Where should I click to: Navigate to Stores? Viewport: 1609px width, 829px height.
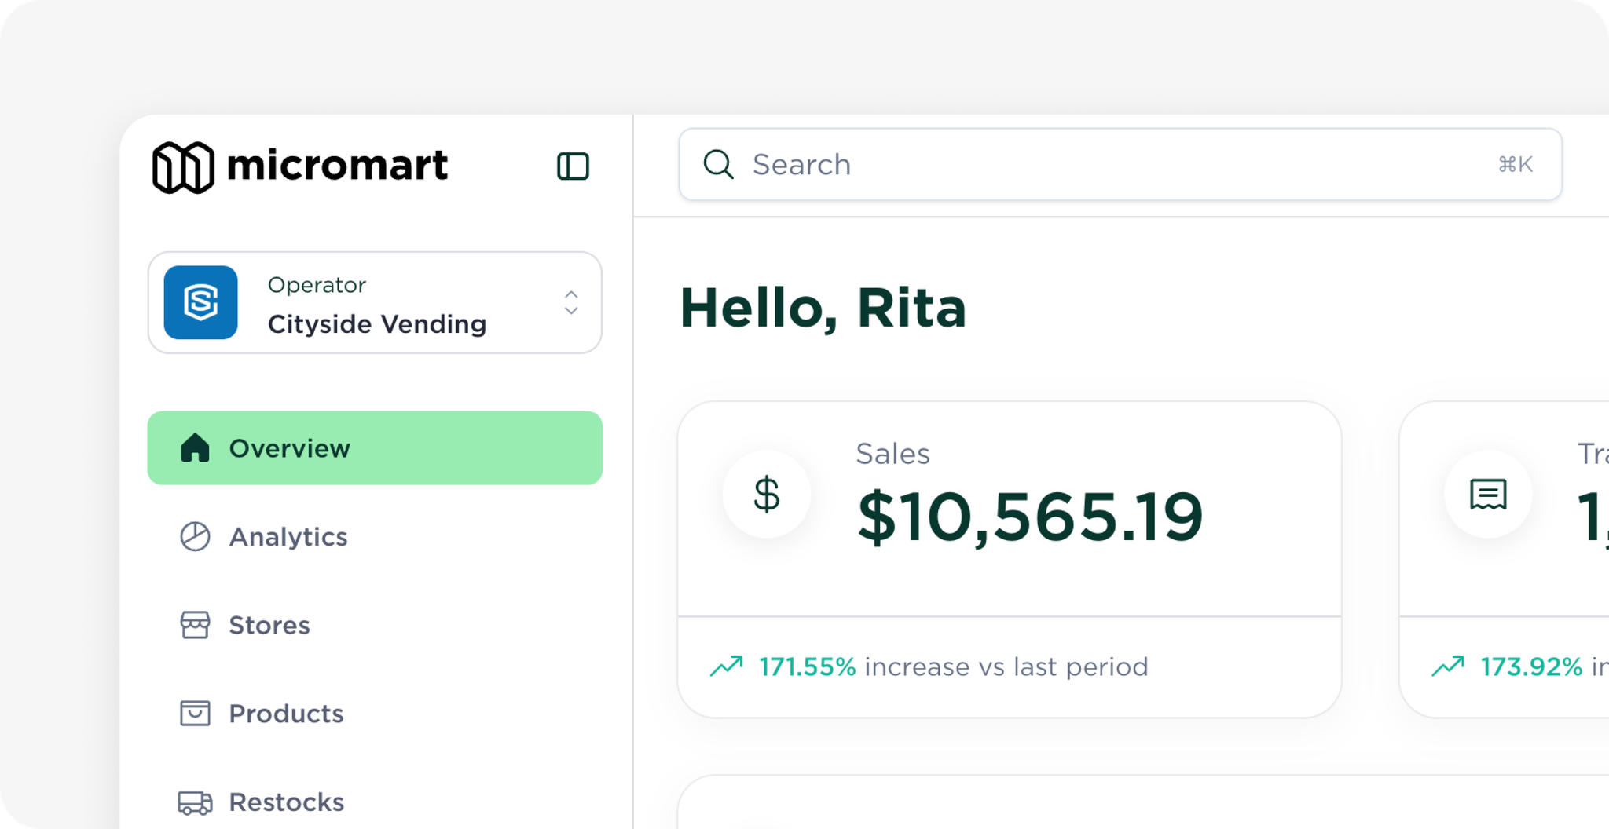[375, 625]
